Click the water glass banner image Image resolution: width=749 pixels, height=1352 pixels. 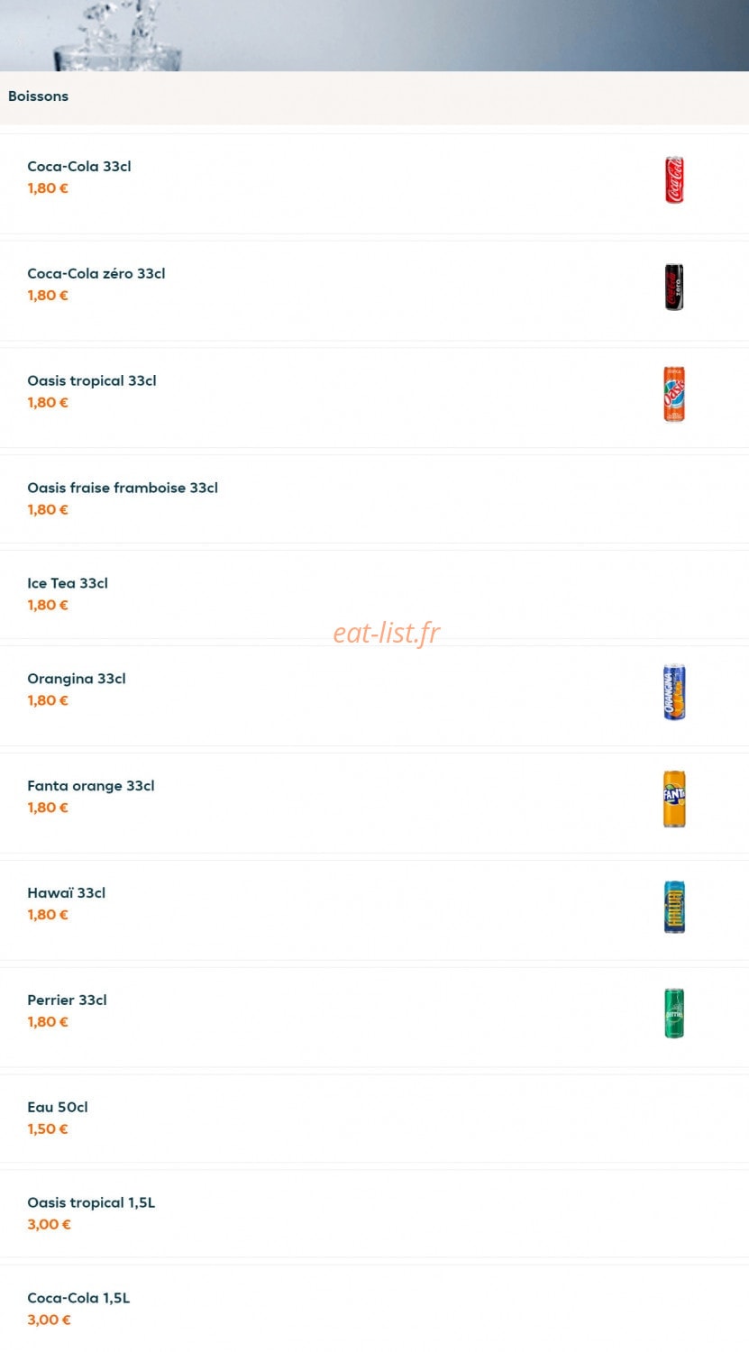(374, 35)
